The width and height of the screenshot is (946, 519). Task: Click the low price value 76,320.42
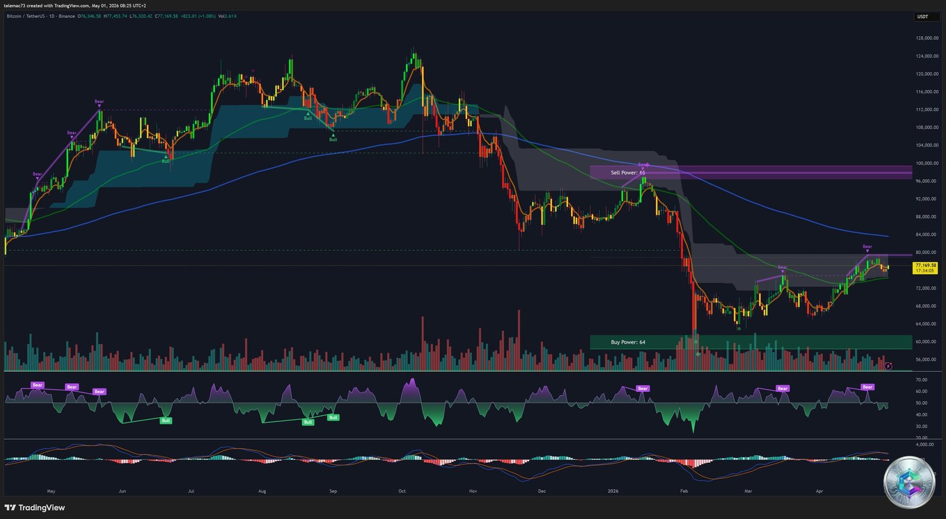click(x=142, y=16)
